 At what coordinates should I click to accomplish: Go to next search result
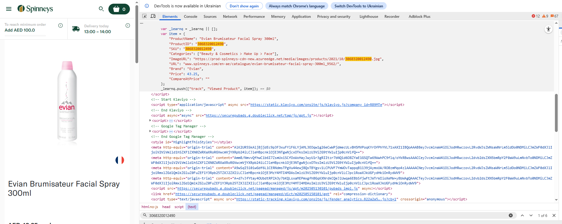click(x=531, y=215)
